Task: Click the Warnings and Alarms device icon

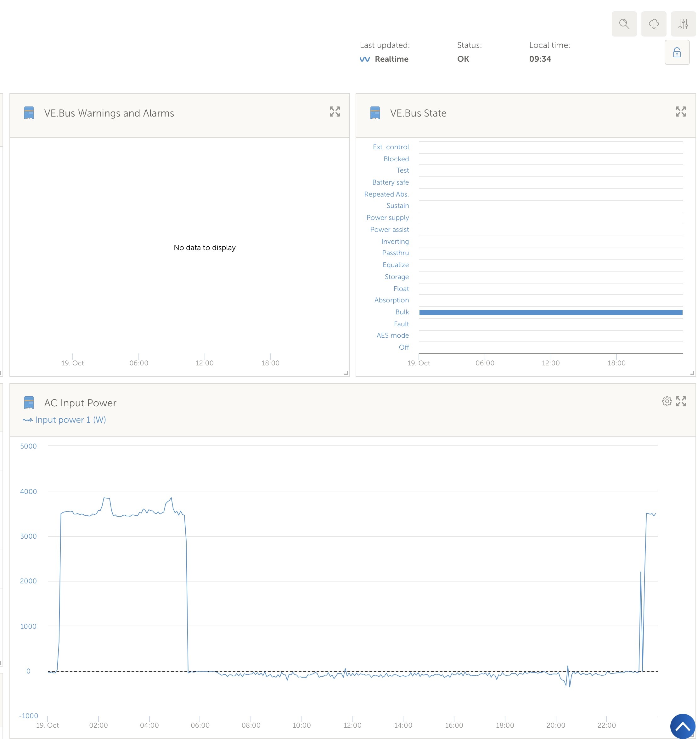Action: pos(29,113)
